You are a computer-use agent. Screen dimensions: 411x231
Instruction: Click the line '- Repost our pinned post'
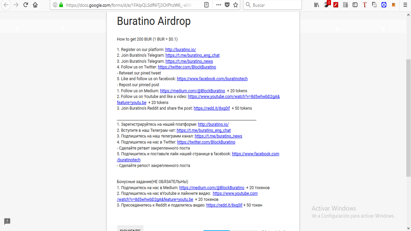[x=138, y=85]
